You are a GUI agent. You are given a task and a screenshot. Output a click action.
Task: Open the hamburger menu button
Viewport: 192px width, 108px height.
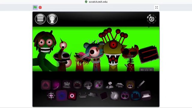coord(40,19)
